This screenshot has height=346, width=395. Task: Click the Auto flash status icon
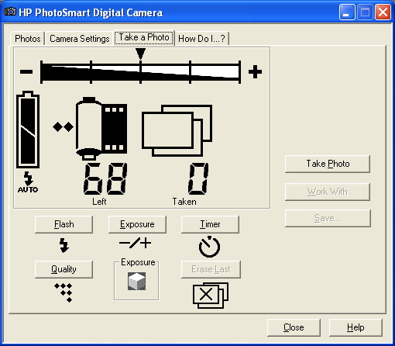coord(28,182)
